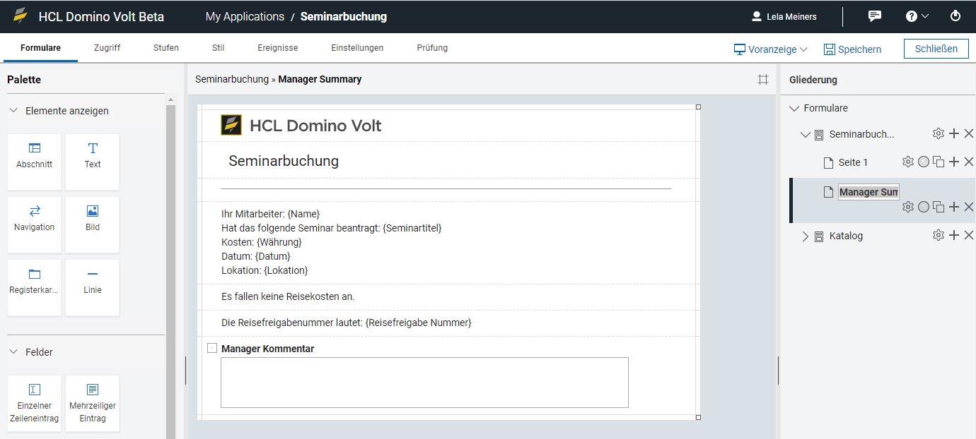Add Navigation element from palette
Image resolution: width=976 pixels, height=439 pixels.
pyautogui.click(x=35, y=224)
